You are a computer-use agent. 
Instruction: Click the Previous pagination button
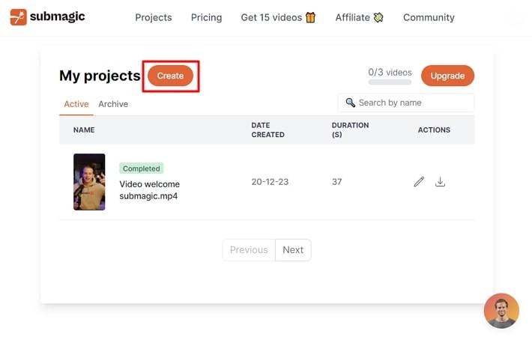(x=249, y=250)
